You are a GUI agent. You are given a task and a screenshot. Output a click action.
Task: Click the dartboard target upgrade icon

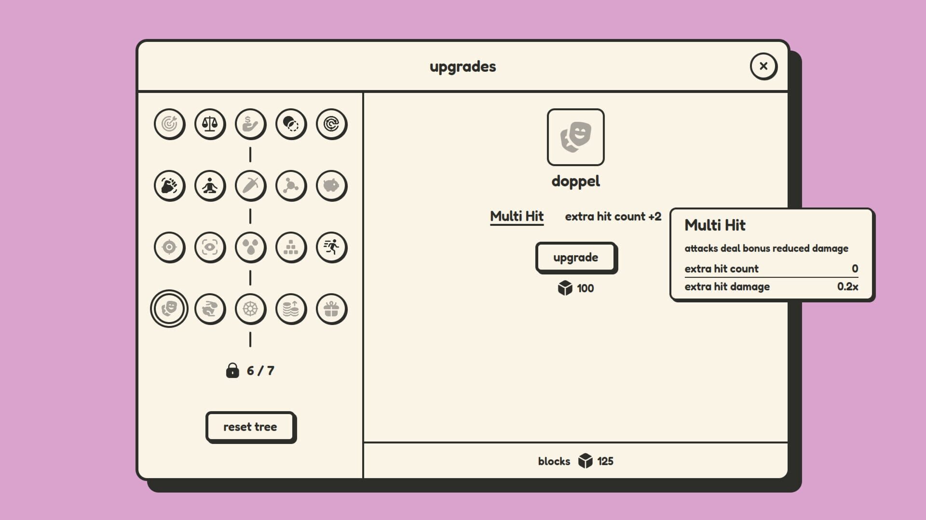pyautogui.click(x=169, y=124)
